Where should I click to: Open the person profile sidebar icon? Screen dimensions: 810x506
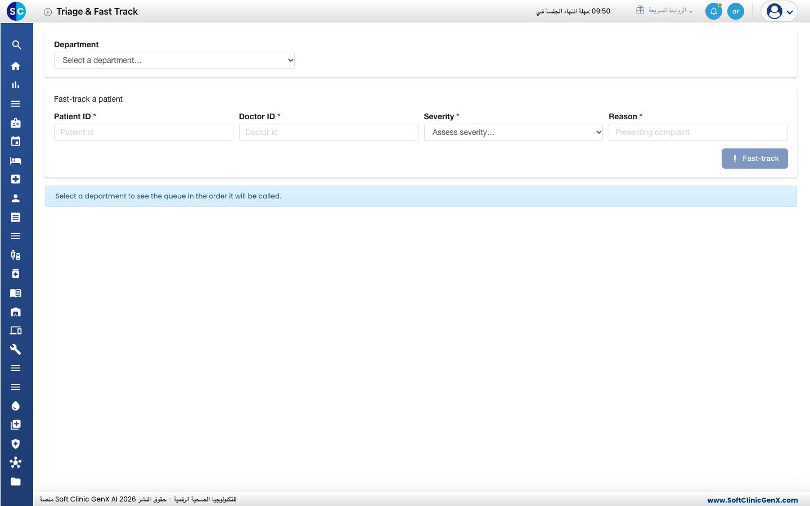16,198
